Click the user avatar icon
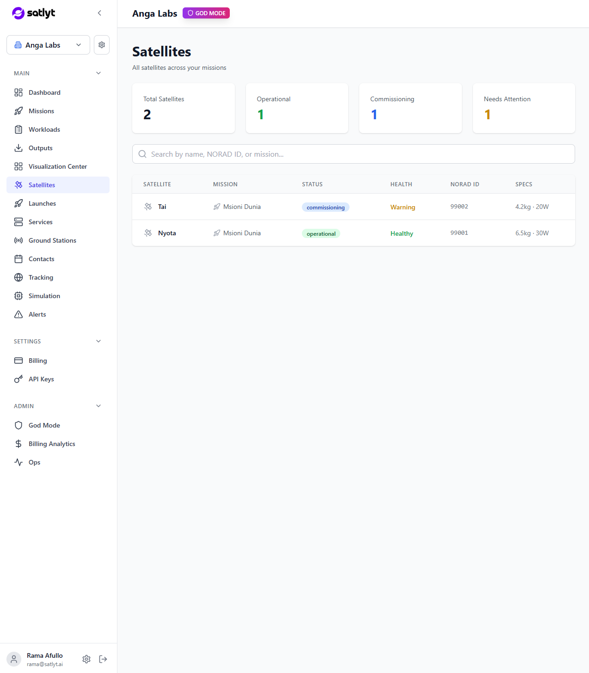This screenshot has width=589, height=673. coord(14,659)
